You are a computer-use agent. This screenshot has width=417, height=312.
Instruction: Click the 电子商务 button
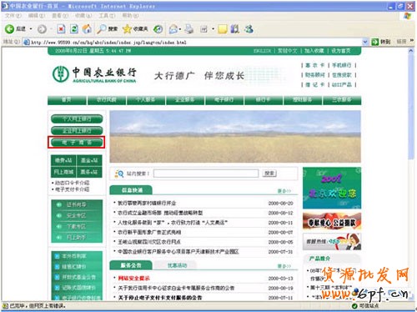[x=77, y=143]
